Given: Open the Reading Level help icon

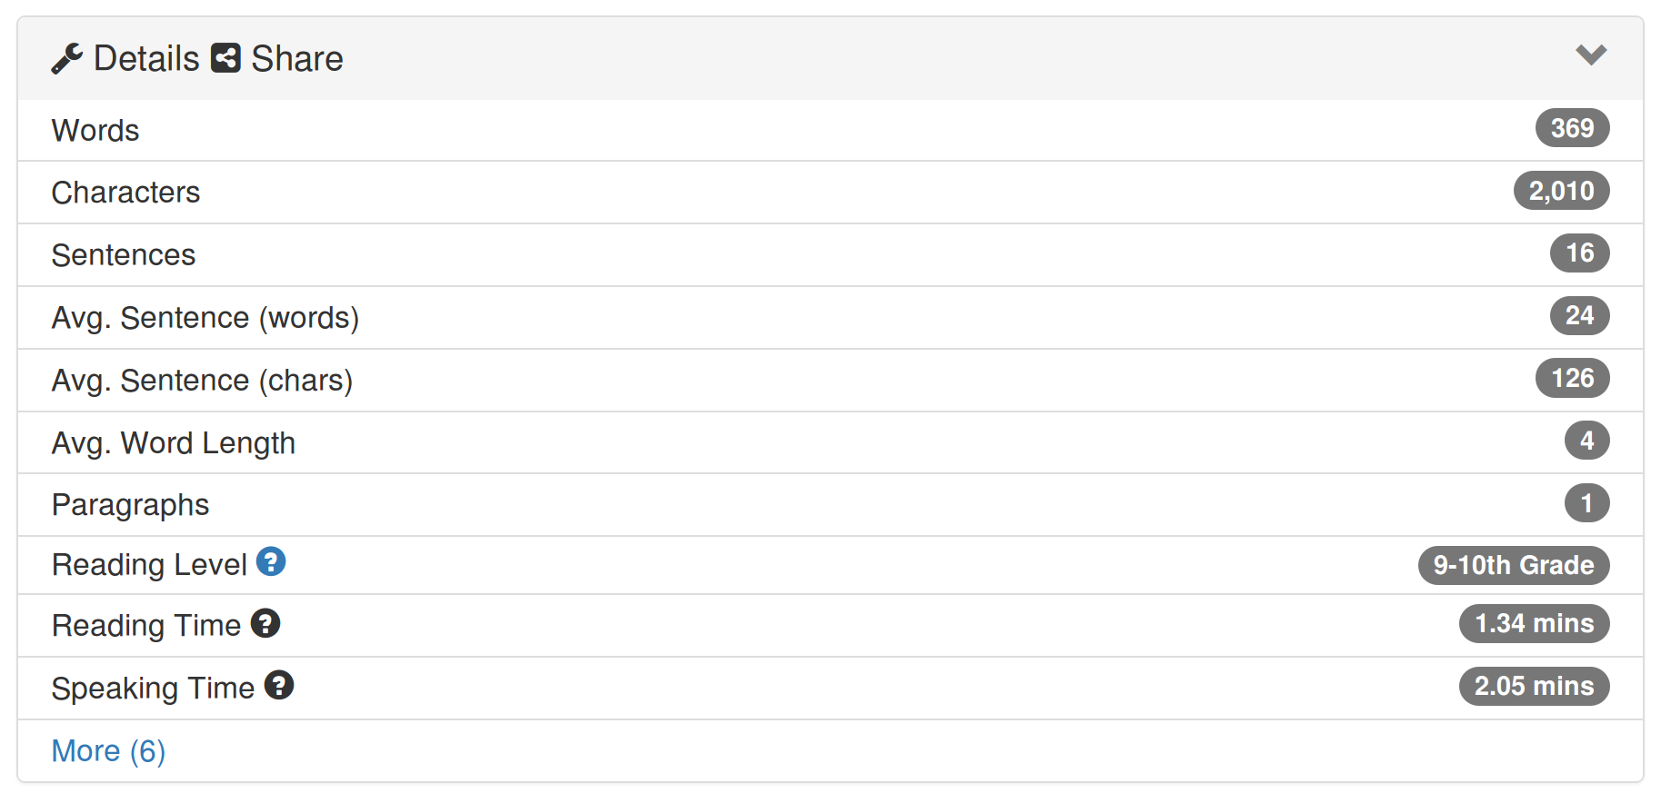Looking at the screenshot, I should tap(271, 562).
